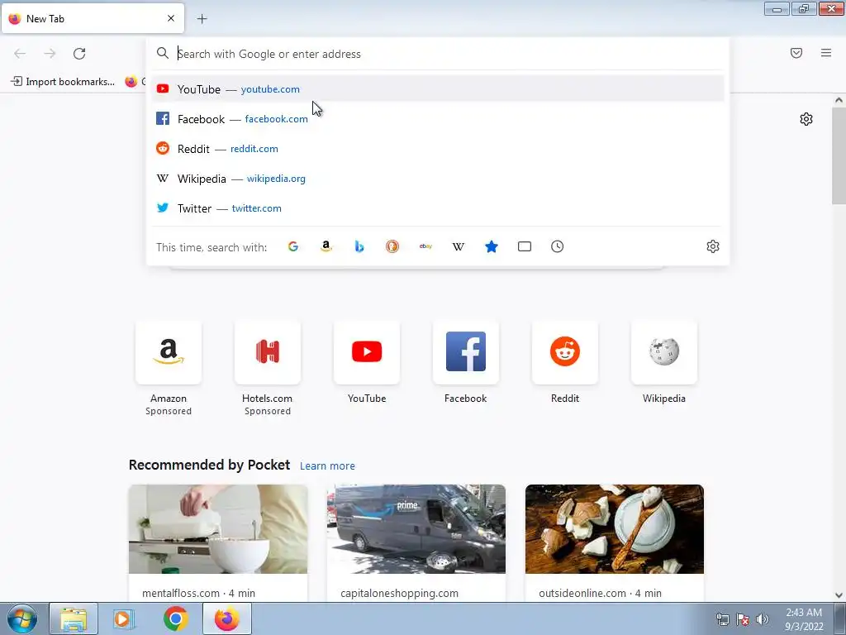Search this time with eBay
This screenshot has height=635, width=846.
click(425, 246)
